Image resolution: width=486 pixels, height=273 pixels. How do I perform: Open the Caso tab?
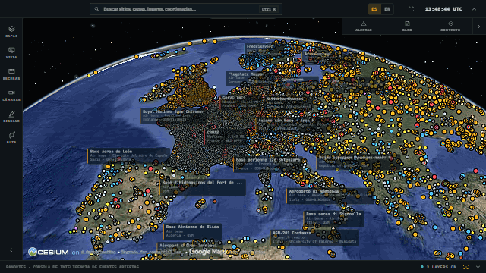pos(407,27)
